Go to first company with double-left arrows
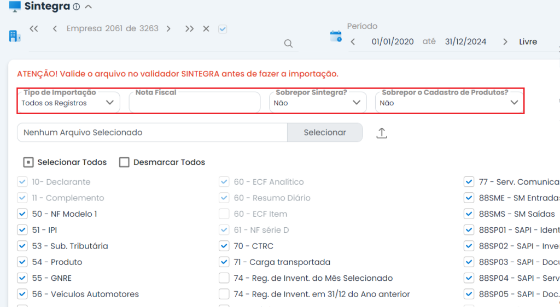The height and width of the screenshot is (307, 560). [34, 28]
